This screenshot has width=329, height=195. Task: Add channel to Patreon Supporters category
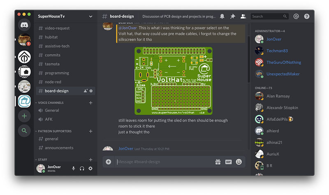pos(90,131)
